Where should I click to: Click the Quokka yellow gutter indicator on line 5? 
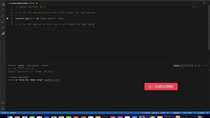pos(7,18)
